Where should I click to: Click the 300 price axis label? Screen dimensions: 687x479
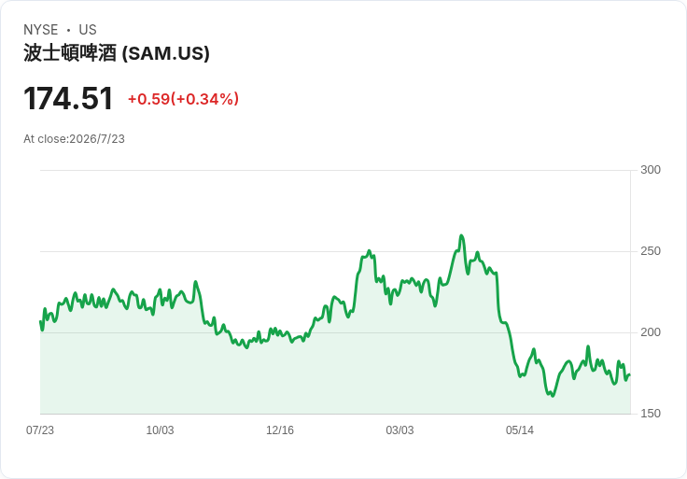pyautogui.click(x=651, y=170)
